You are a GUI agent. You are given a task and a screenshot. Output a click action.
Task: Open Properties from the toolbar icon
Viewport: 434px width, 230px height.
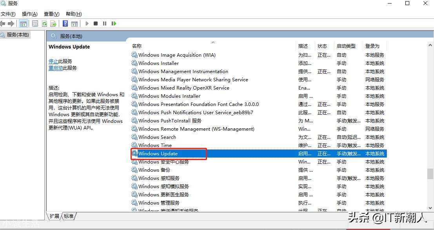click(x=35, y=23)
